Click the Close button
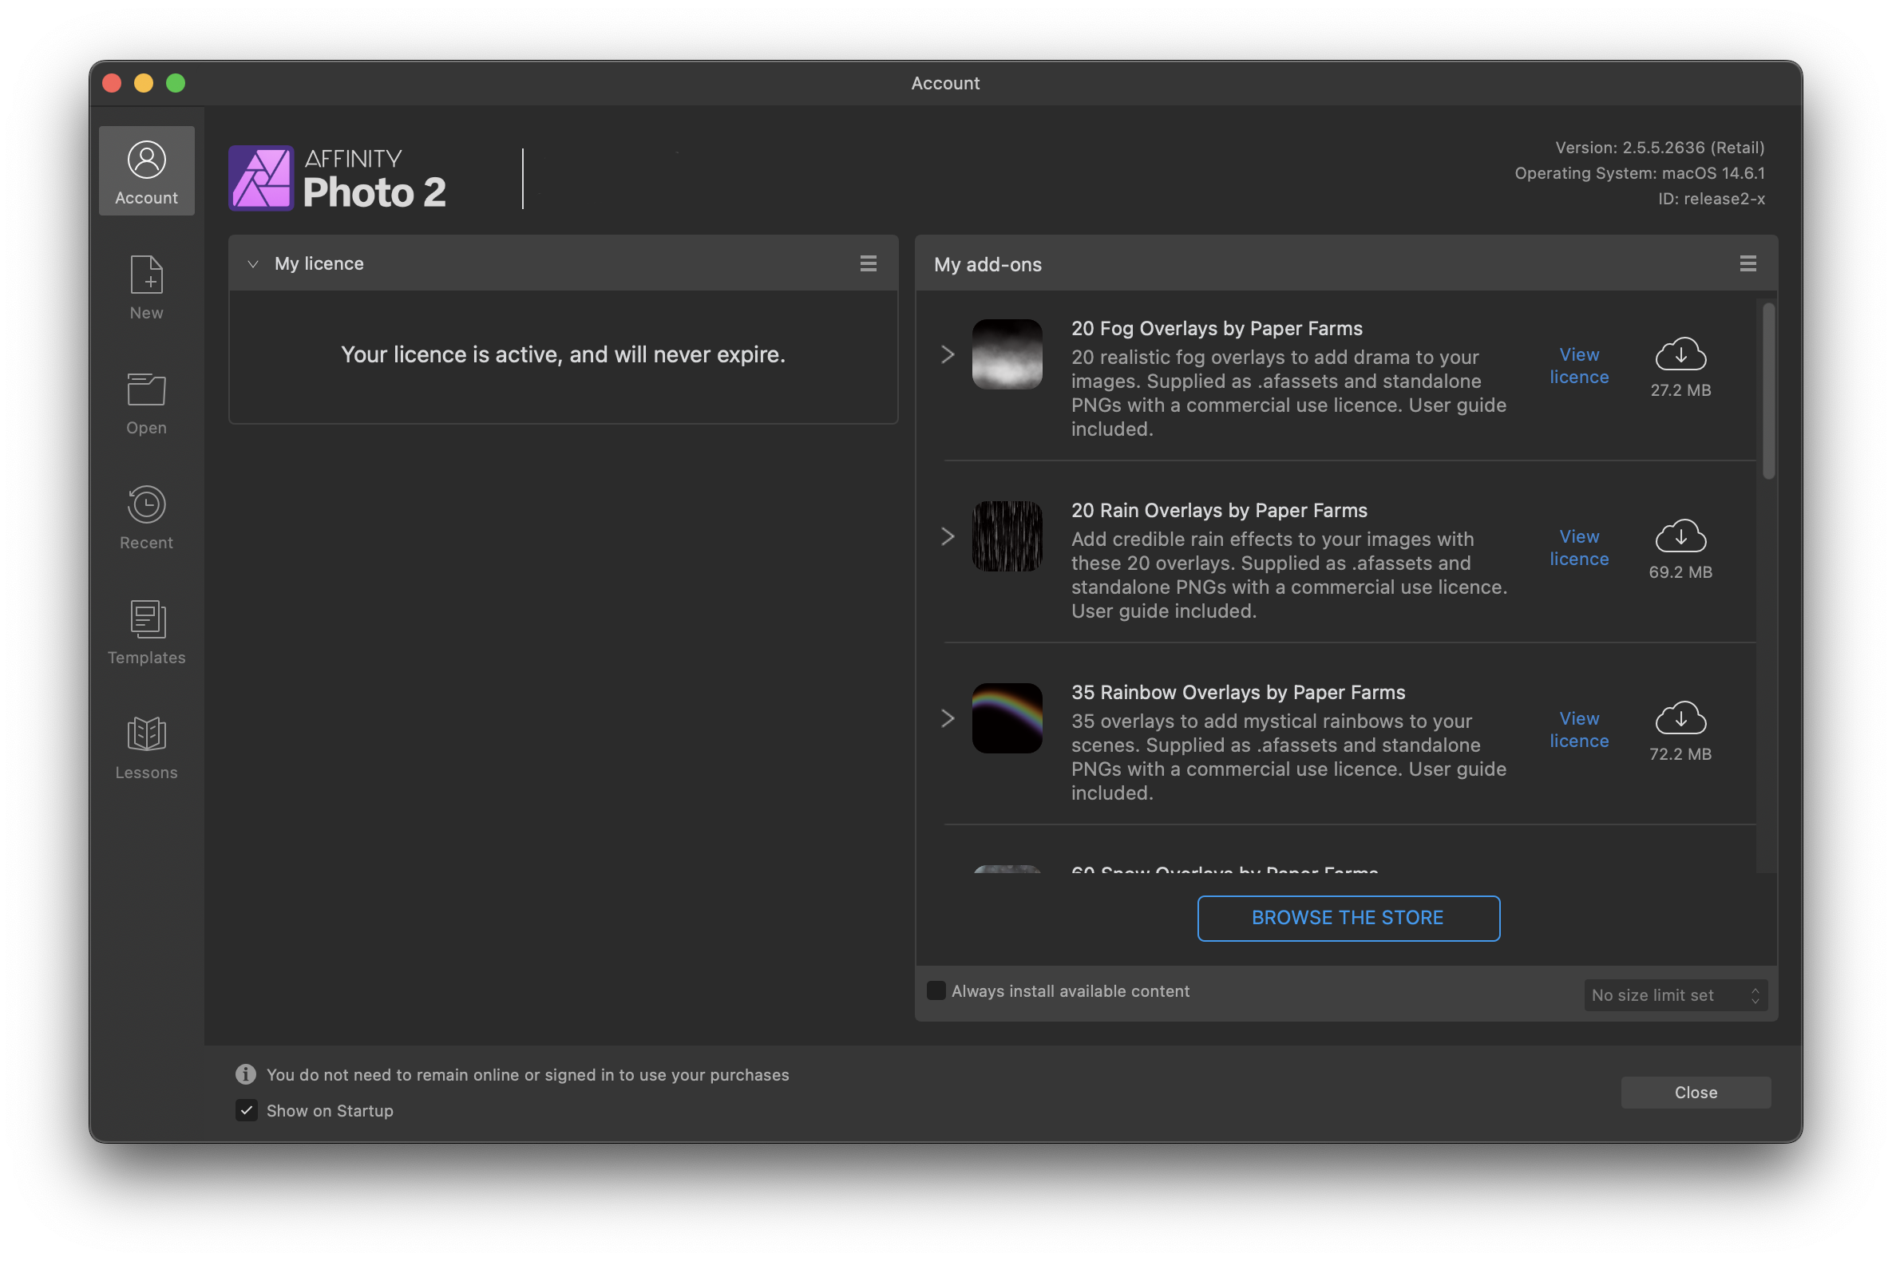The width and height of the screenshot is (1892, 1261). pos(1696,1092)
